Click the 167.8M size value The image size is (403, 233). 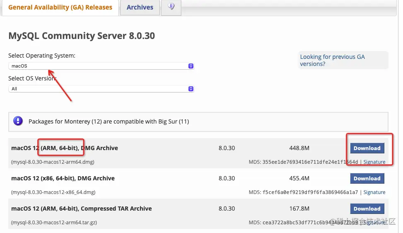tap(299, 209)
